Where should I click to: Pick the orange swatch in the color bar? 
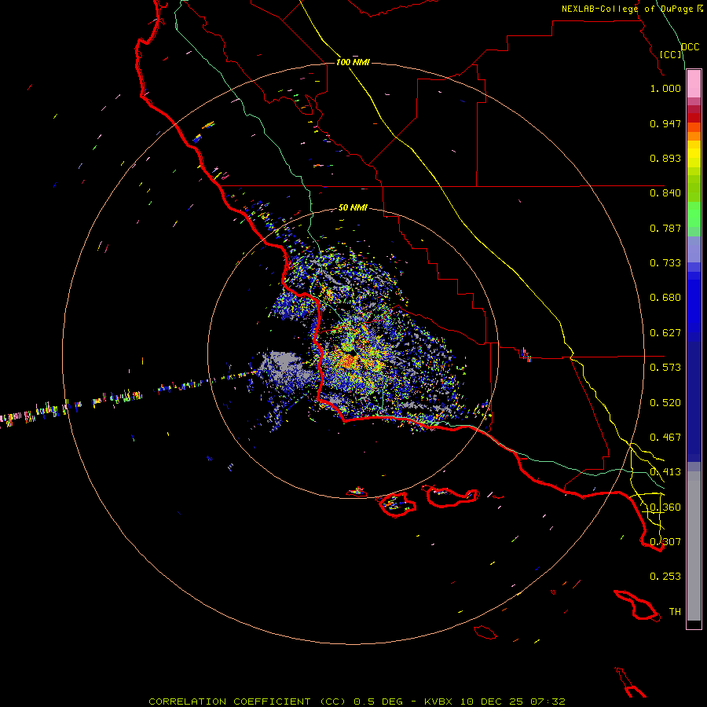(694, 136)
